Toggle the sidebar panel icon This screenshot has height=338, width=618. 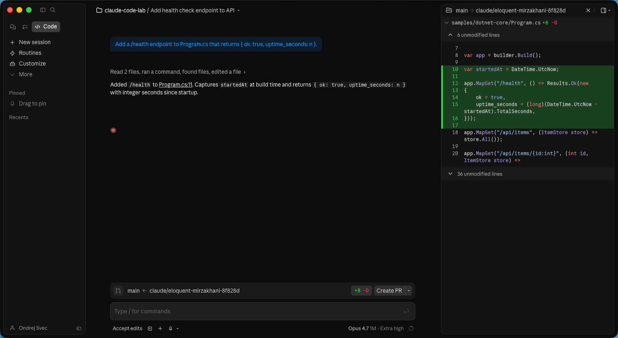43,10
